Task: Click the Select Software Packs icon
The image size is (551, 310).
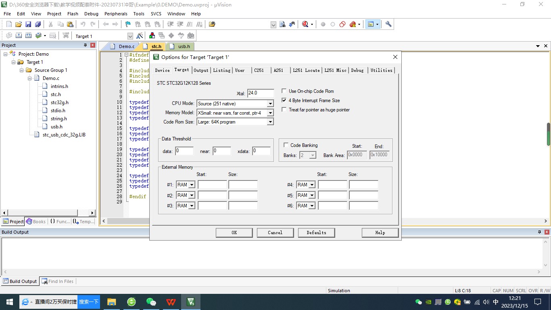Action: coord(181,36)
